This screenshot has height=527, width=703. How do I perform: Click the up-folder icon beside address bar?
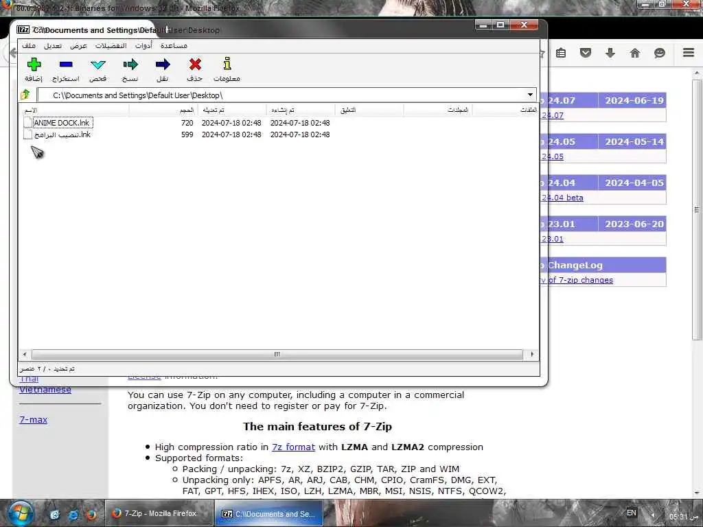[x=25, y=95]
